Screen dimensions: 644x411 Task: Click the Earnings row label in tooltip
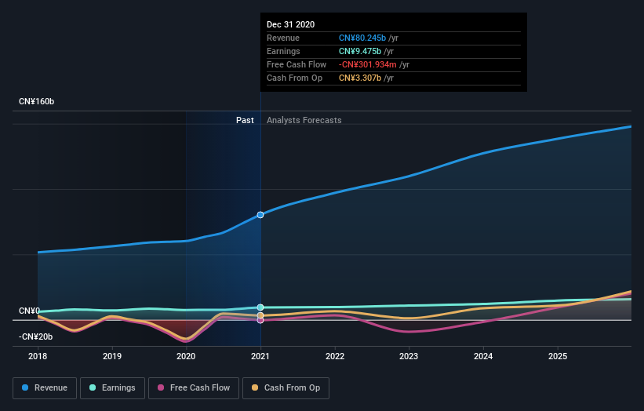(283, 51)
